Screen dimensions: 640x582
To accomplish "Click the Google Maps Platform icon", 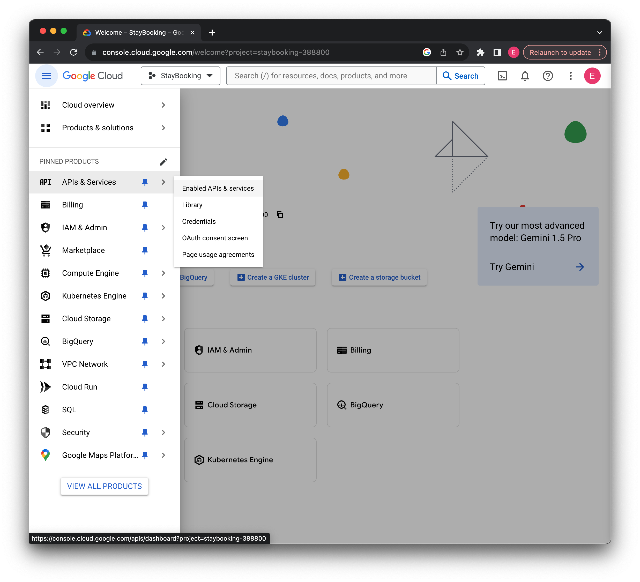I will 45,455.
